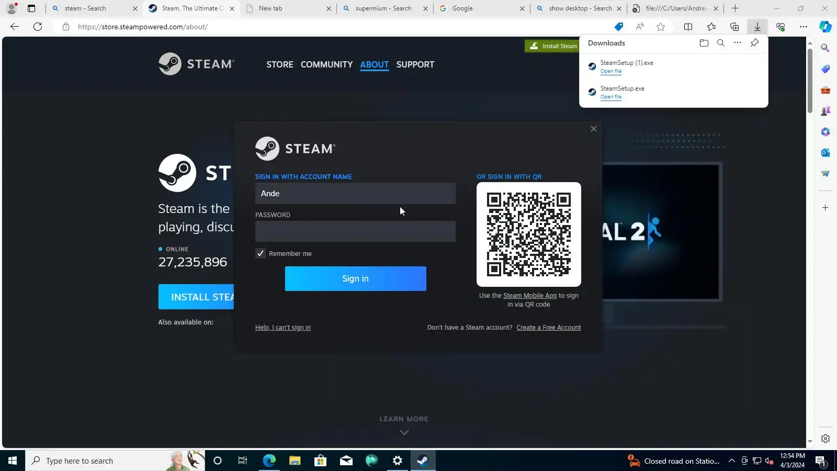The height and width of the screenshot is (471, 837).
Task: Click the blue INSTALL STEAM button
Action: pyautogui.click(x=197, y=297)
